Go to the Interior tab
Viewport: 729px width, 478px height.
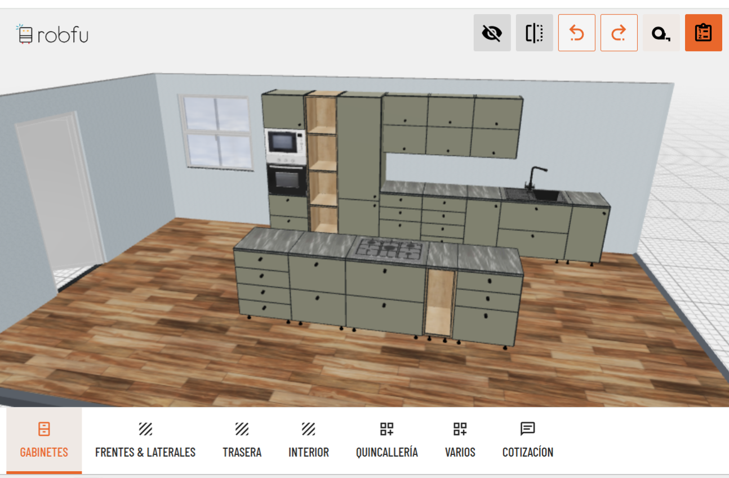pyautogui.click(x=308, y=440)
